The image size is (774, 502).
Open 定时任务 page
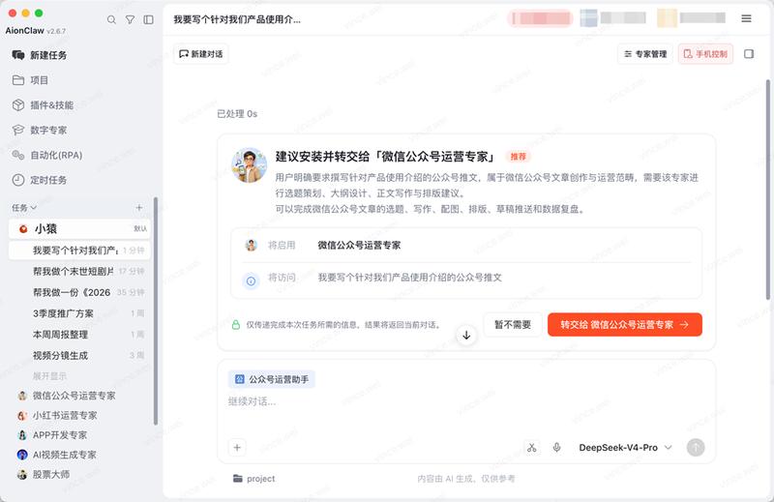(39, 180)
